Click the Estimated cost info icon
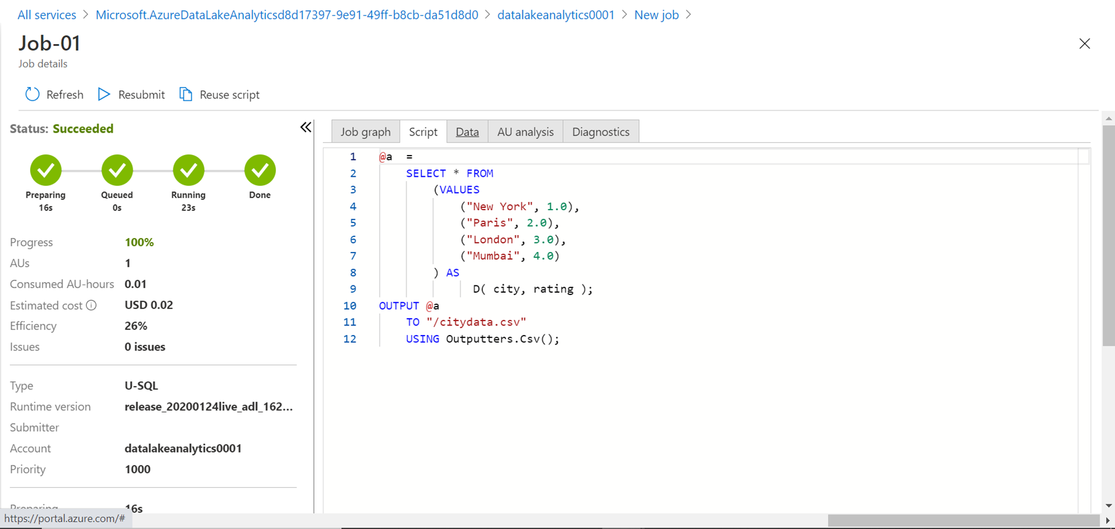 tap(91, 305)
